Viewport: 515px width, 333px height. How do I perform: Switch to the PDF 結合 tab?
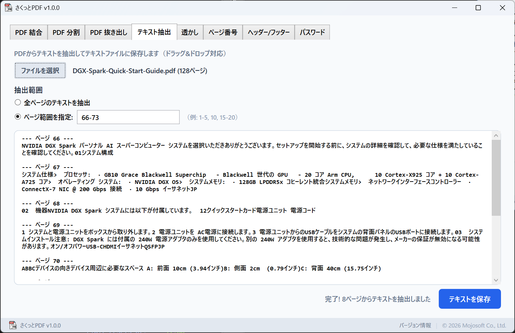[x=29, y=32]
